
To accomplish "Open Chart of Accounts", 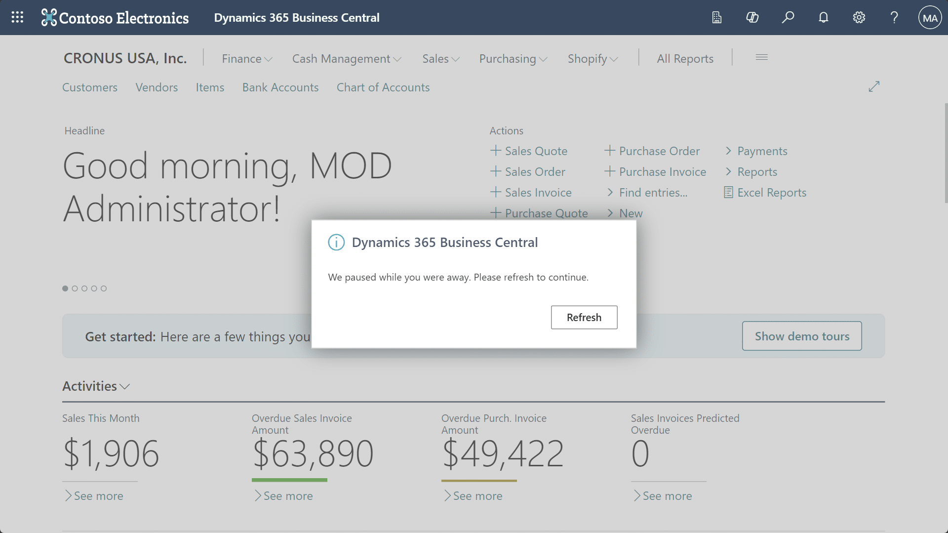I will pyautogui.click(x=383, y=87).
